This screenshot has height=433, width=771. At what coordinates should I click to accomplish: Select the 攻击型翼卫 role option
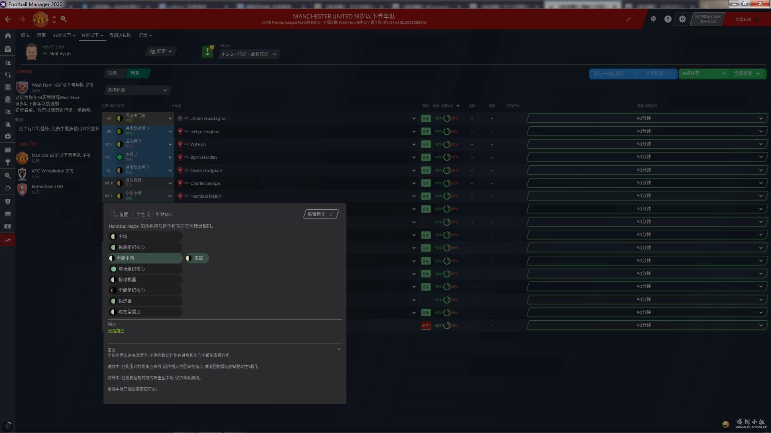tap(145, 312)
